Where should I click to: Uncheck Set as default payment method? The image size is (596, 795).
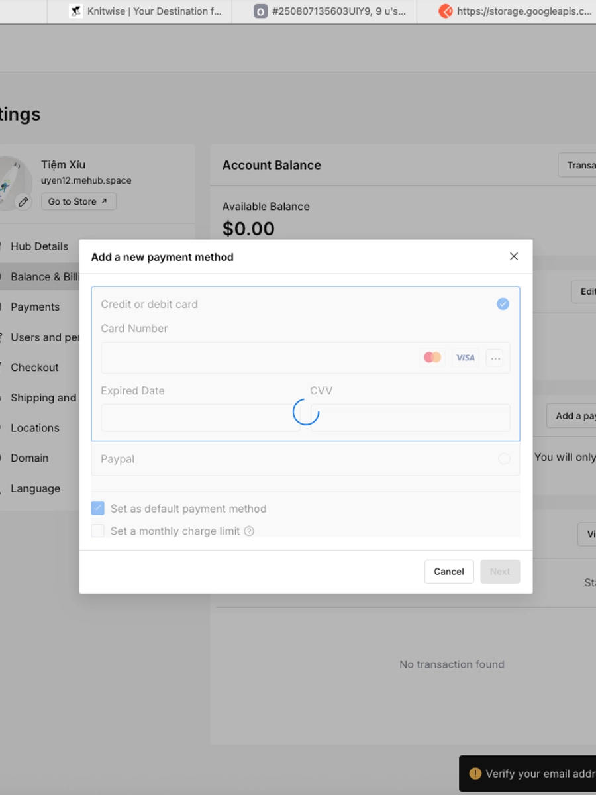tap(98, 509)
